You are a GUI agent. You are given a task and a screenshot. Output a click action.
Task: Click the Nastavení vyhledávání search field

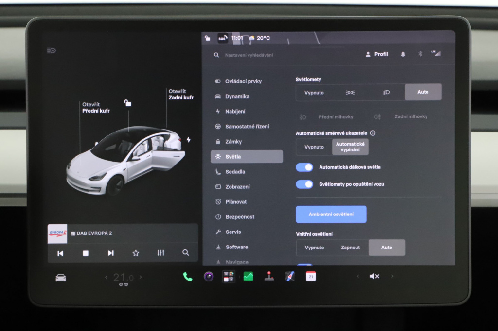click(249, 55)
